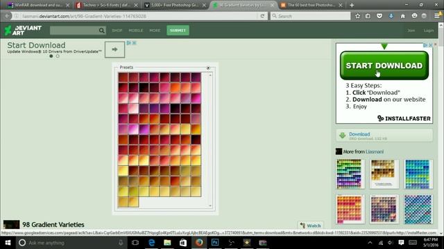
Task: Click the presets scrollbar down arrow
Action: coord(210,205)
